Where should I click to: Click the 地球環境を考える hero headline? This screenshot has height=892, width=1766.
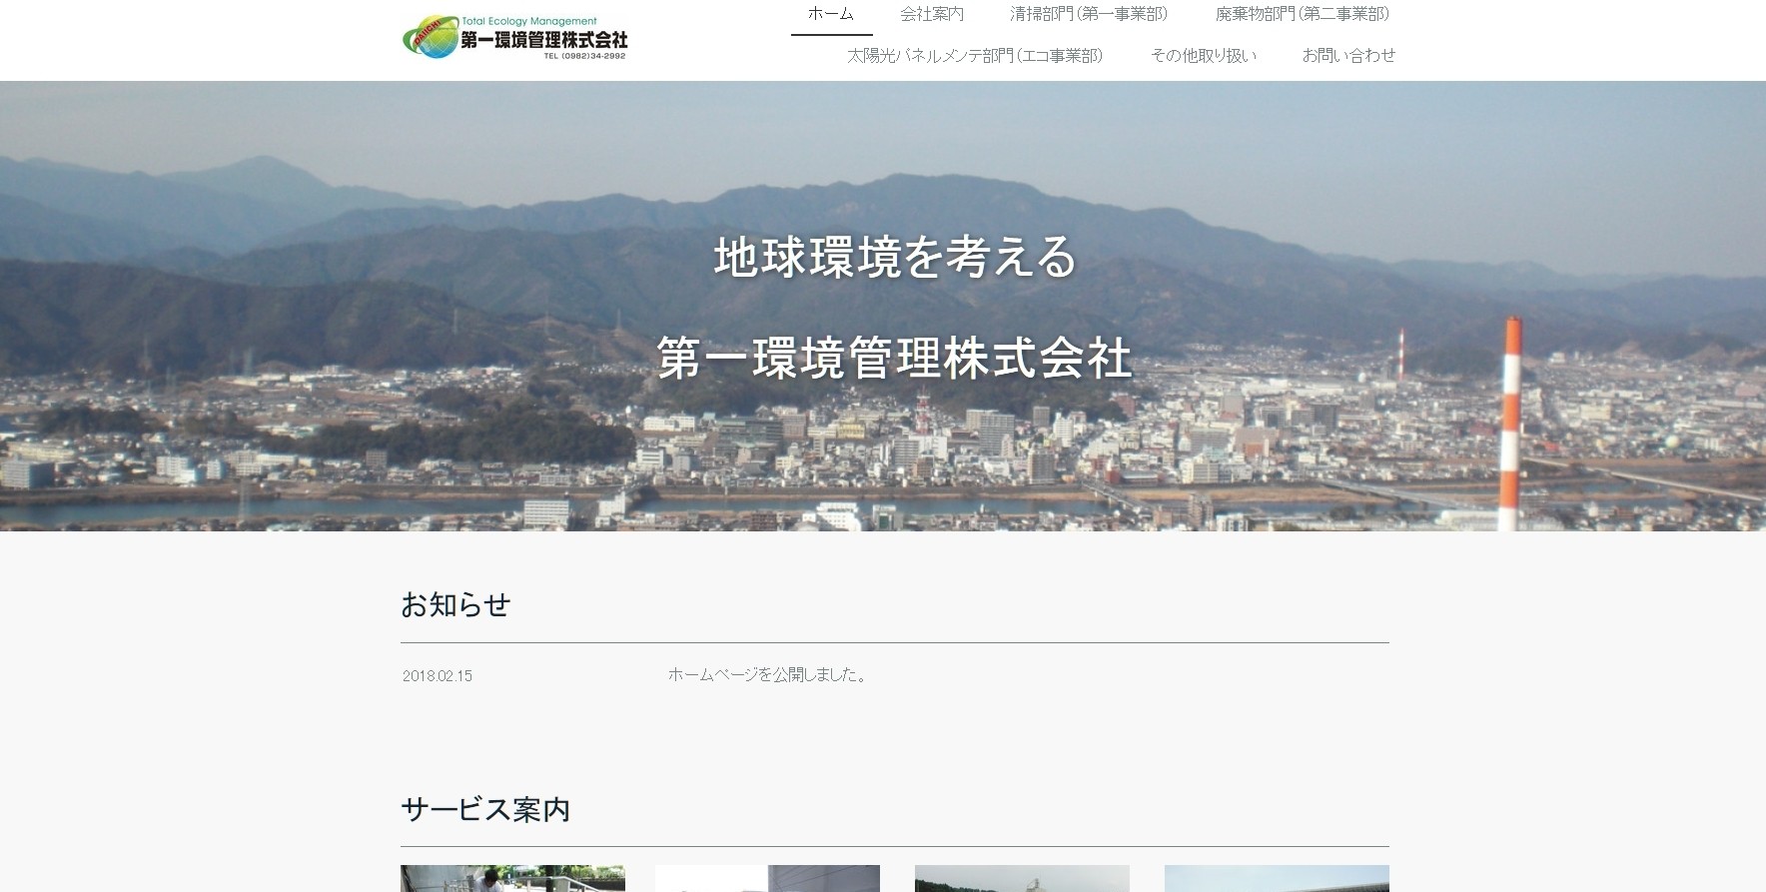click(x=896, y=258)
